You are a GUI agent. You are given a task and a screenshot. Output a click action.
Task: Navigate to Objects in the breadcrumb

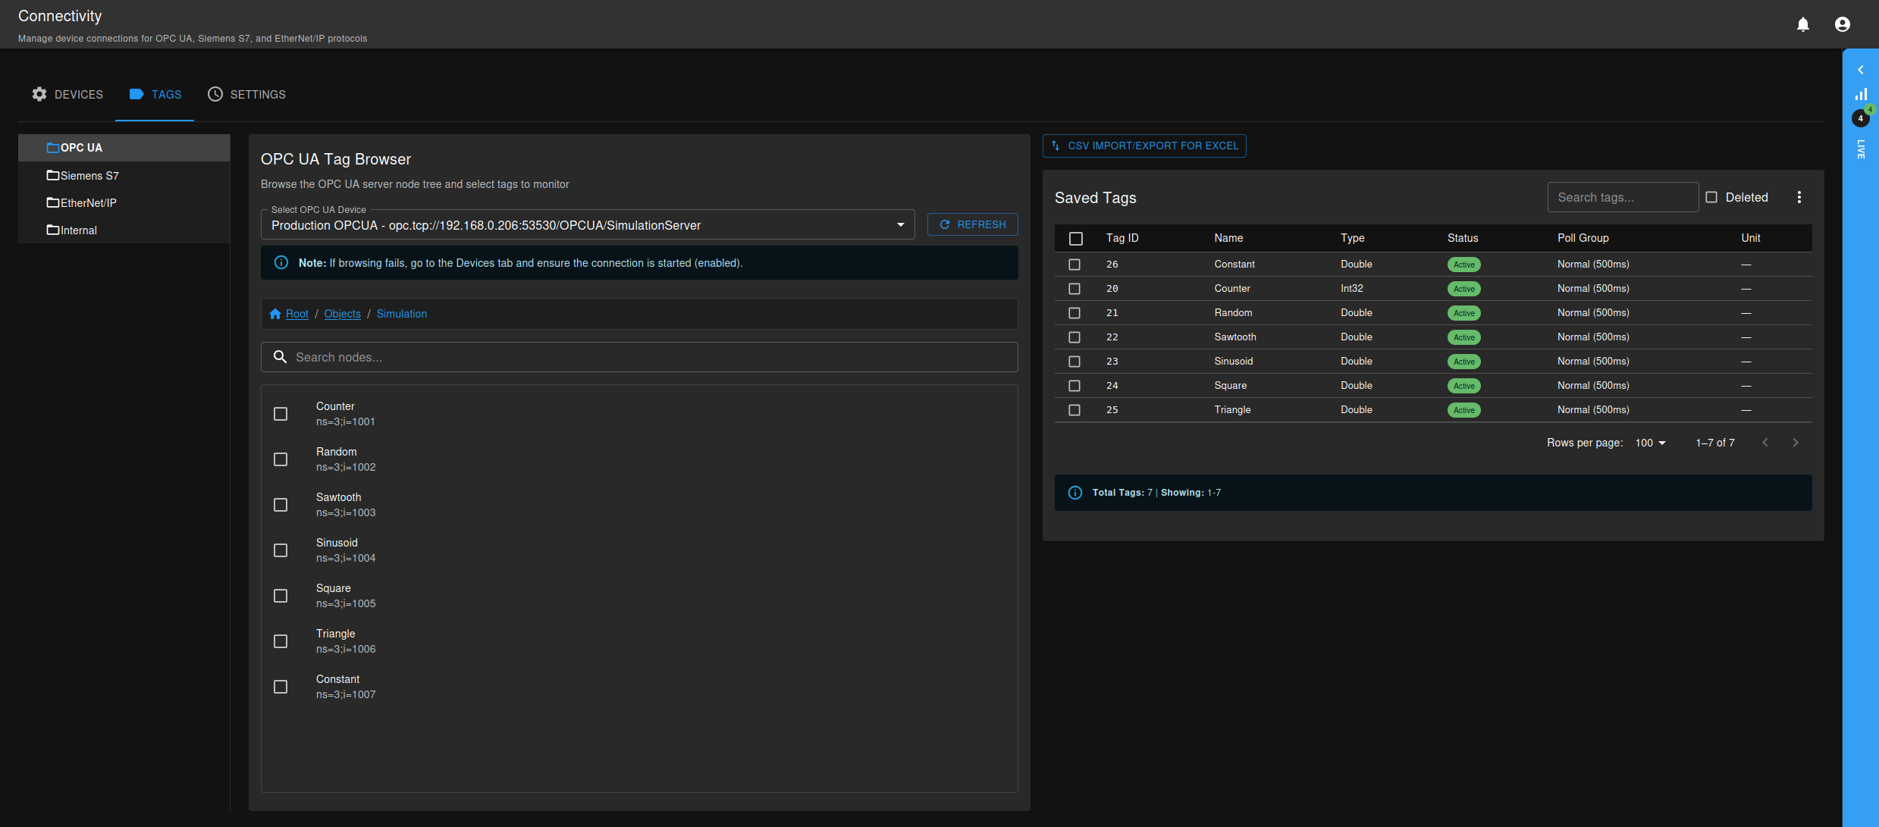click(342, 313)
